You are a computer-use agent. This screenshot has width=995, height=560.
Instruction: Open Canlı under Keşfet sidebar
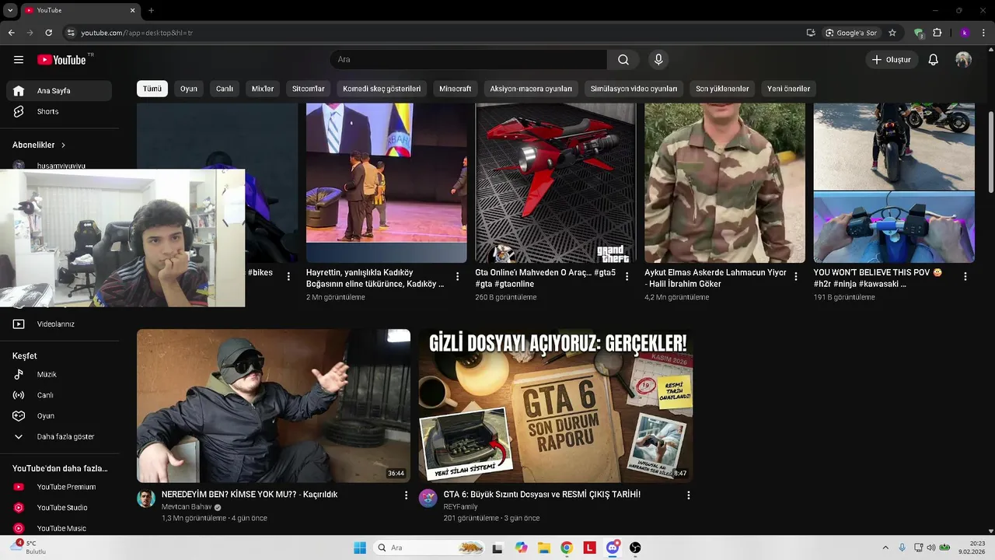pos(59,395)
